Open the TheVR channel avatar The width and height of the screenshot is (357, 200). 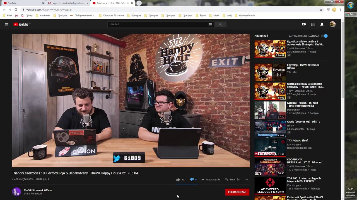tap(16, 192)
